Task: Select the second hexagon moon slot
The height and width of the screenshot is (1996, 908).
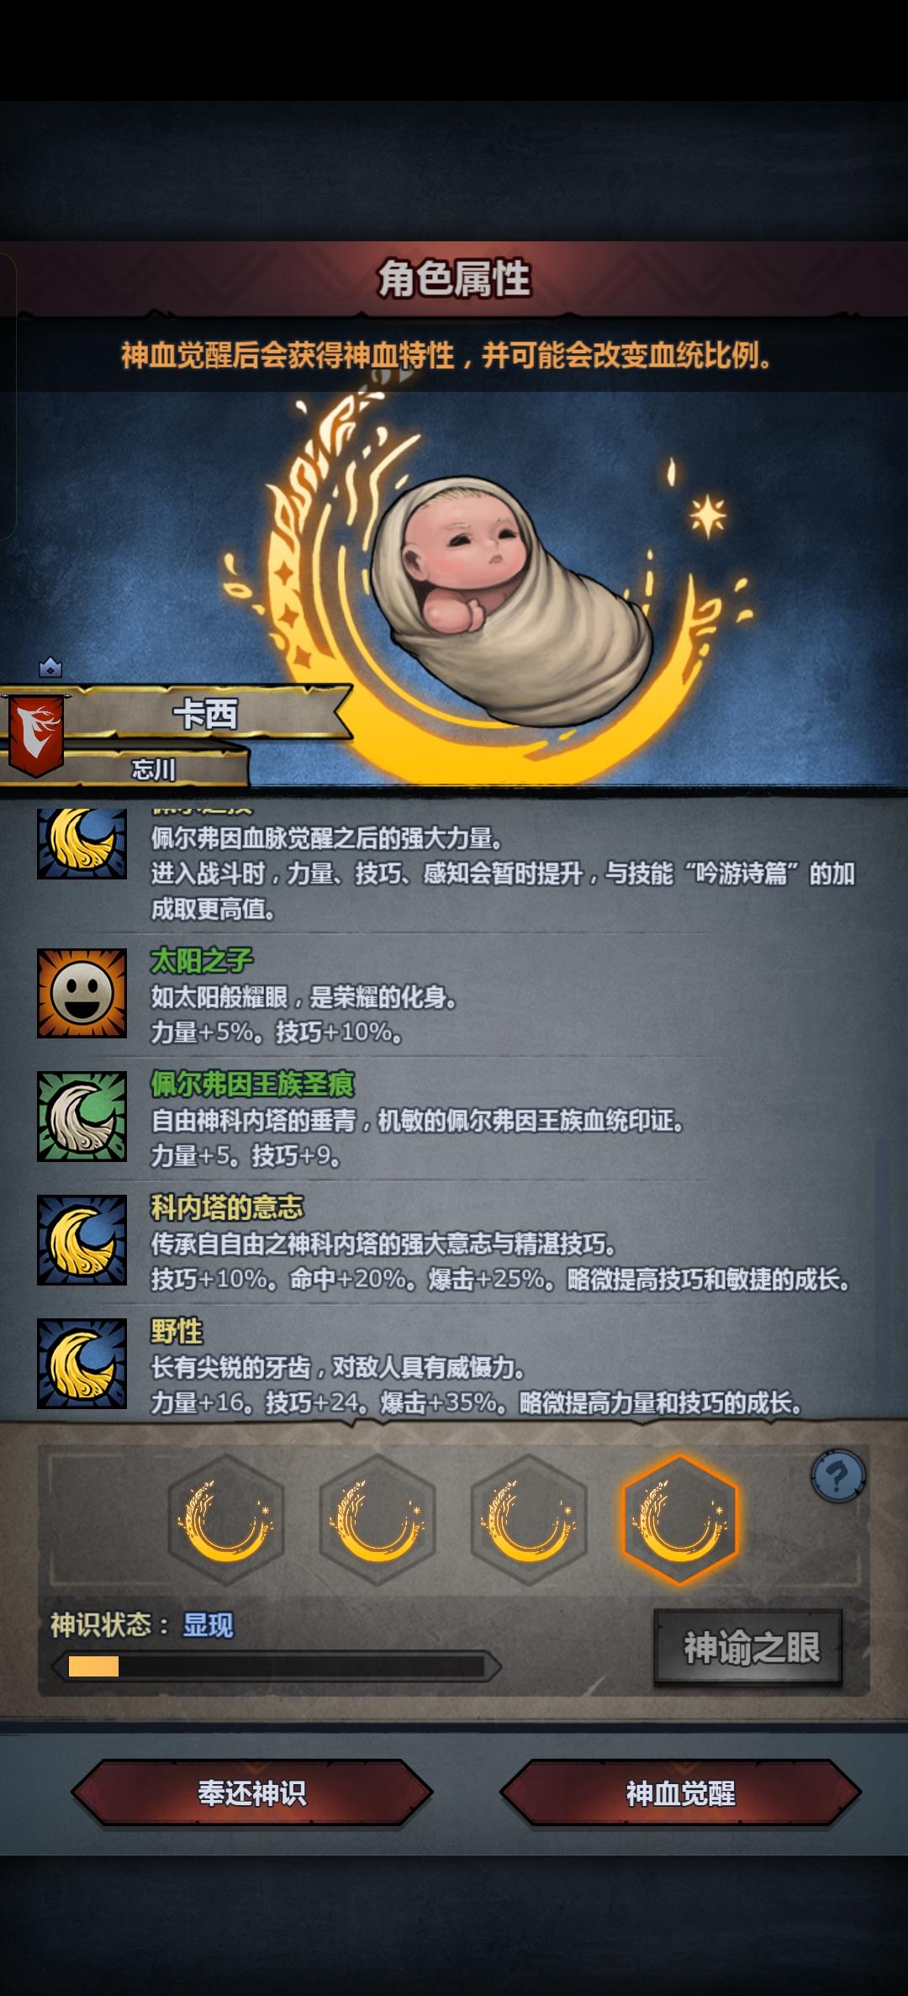Action: (x=377, y=1520)
